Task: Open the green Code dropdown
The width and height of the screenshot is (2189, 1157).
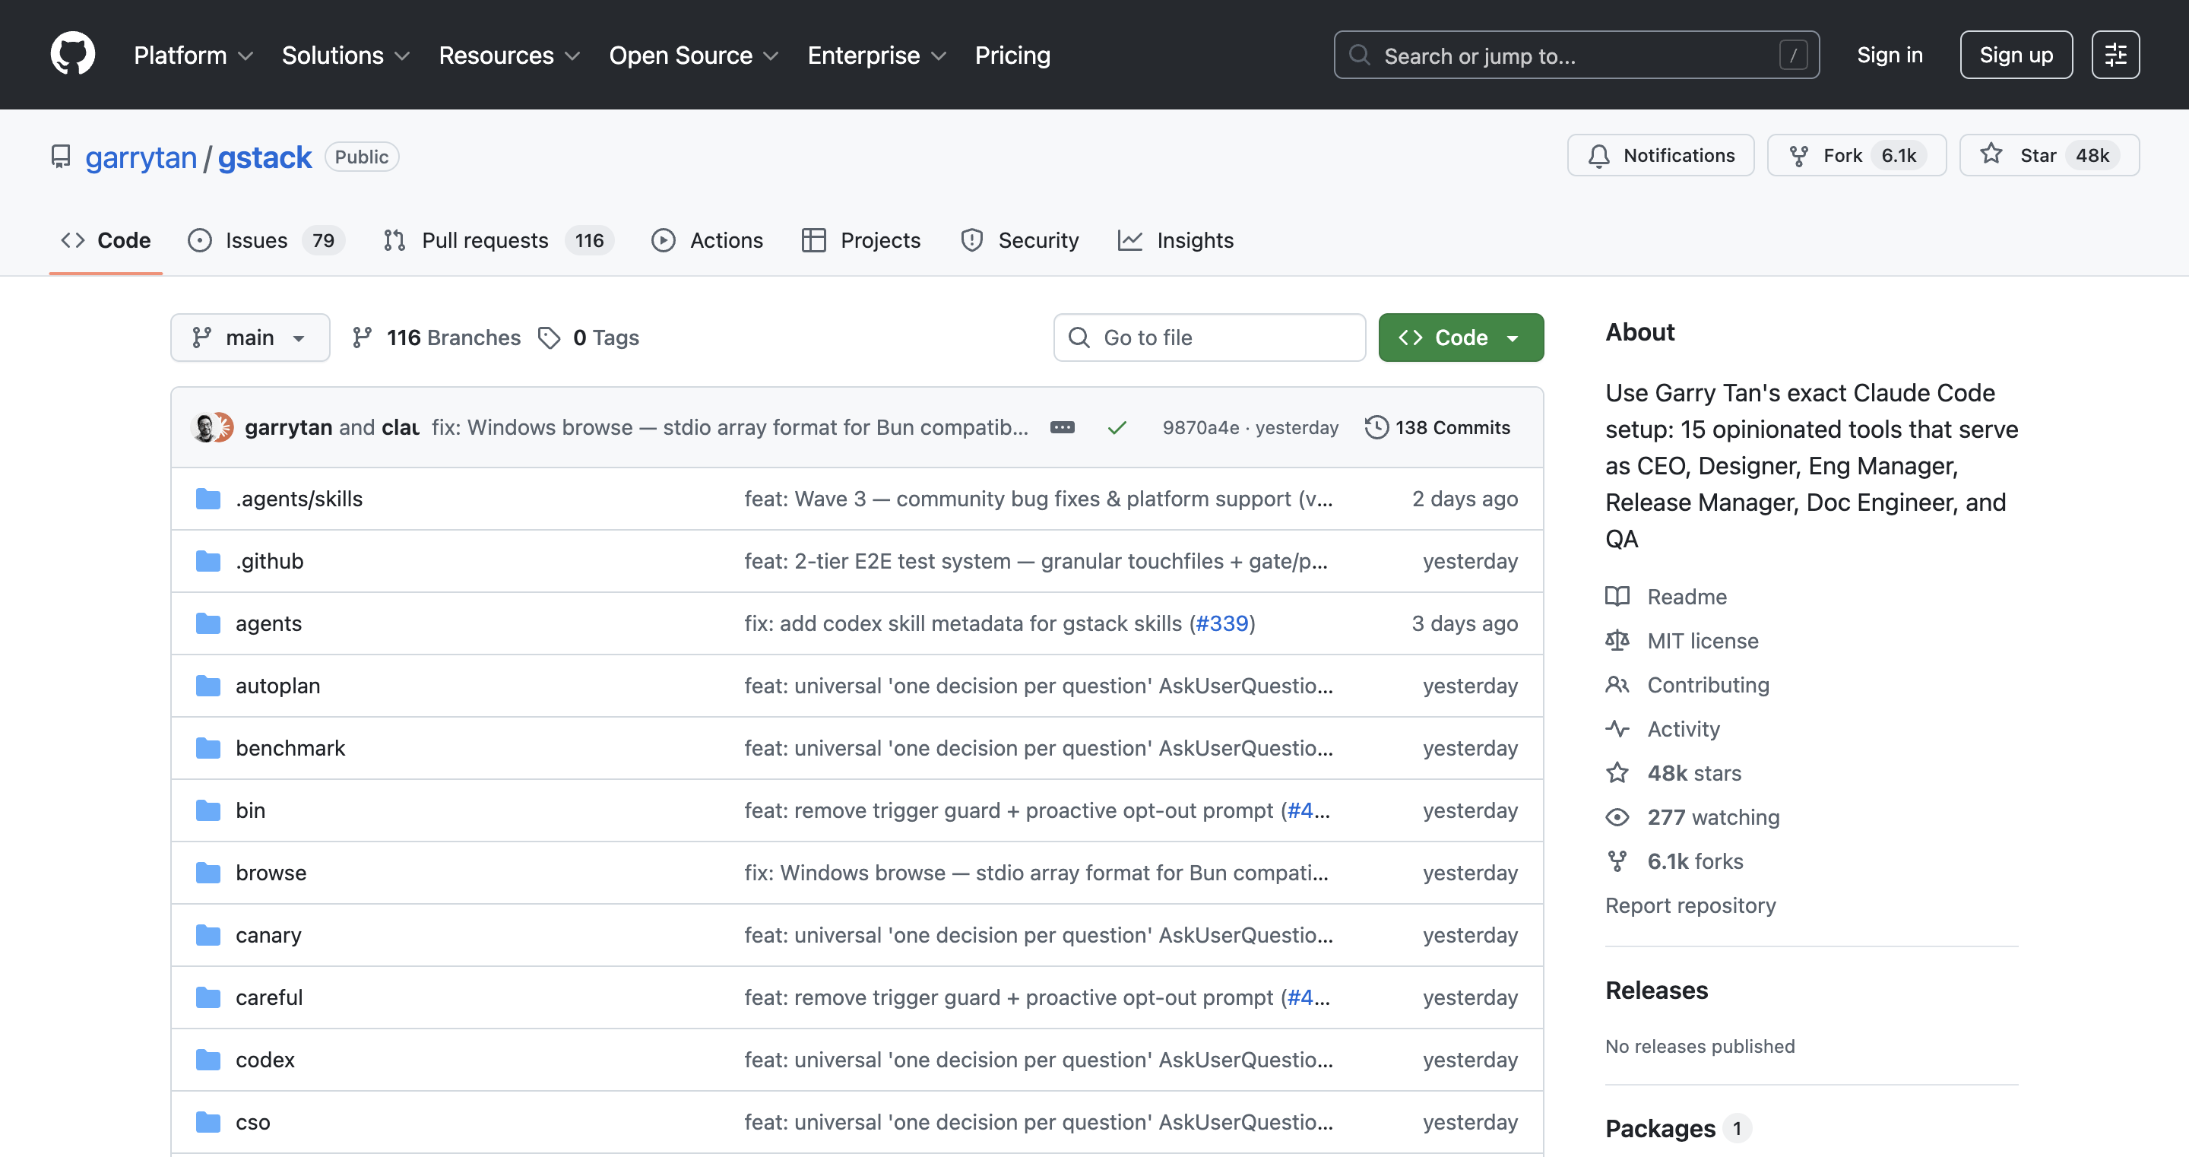Action: 1460,338
